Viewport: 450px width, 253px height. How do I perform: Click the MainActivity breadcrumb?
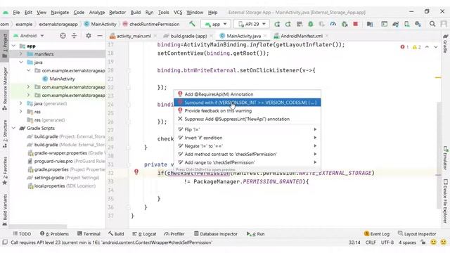click(100, 24)
